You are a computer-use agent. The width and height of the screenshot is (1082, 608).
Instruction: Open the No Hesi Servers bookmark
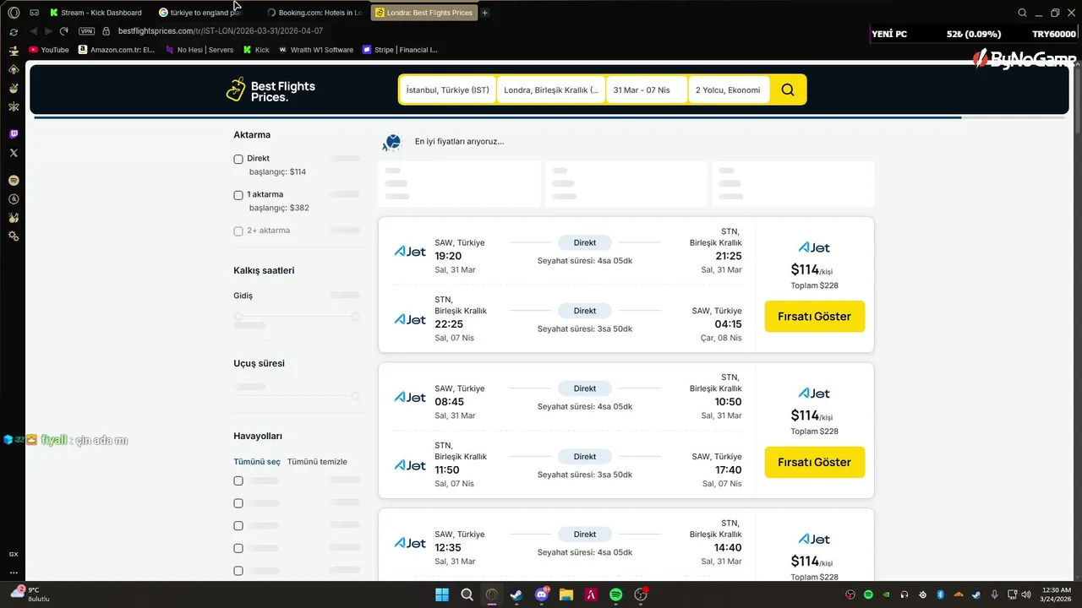(x=199, y=50)
